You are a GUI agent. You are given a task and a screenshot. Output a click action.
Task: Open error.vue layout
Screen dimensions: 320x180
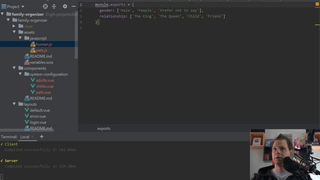[38, 116]
